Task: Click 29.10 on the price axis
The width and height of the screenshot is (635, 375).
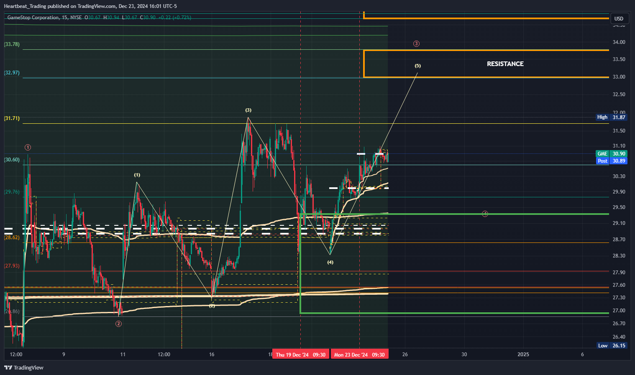Action: (619, 223)
